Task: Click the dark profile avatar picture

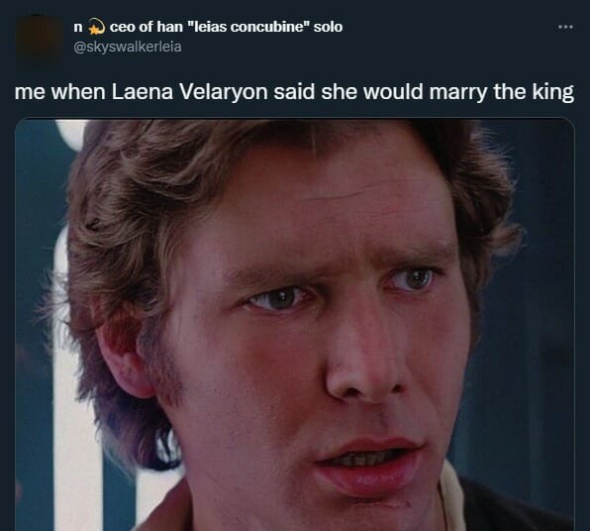Action: point(40,41)
